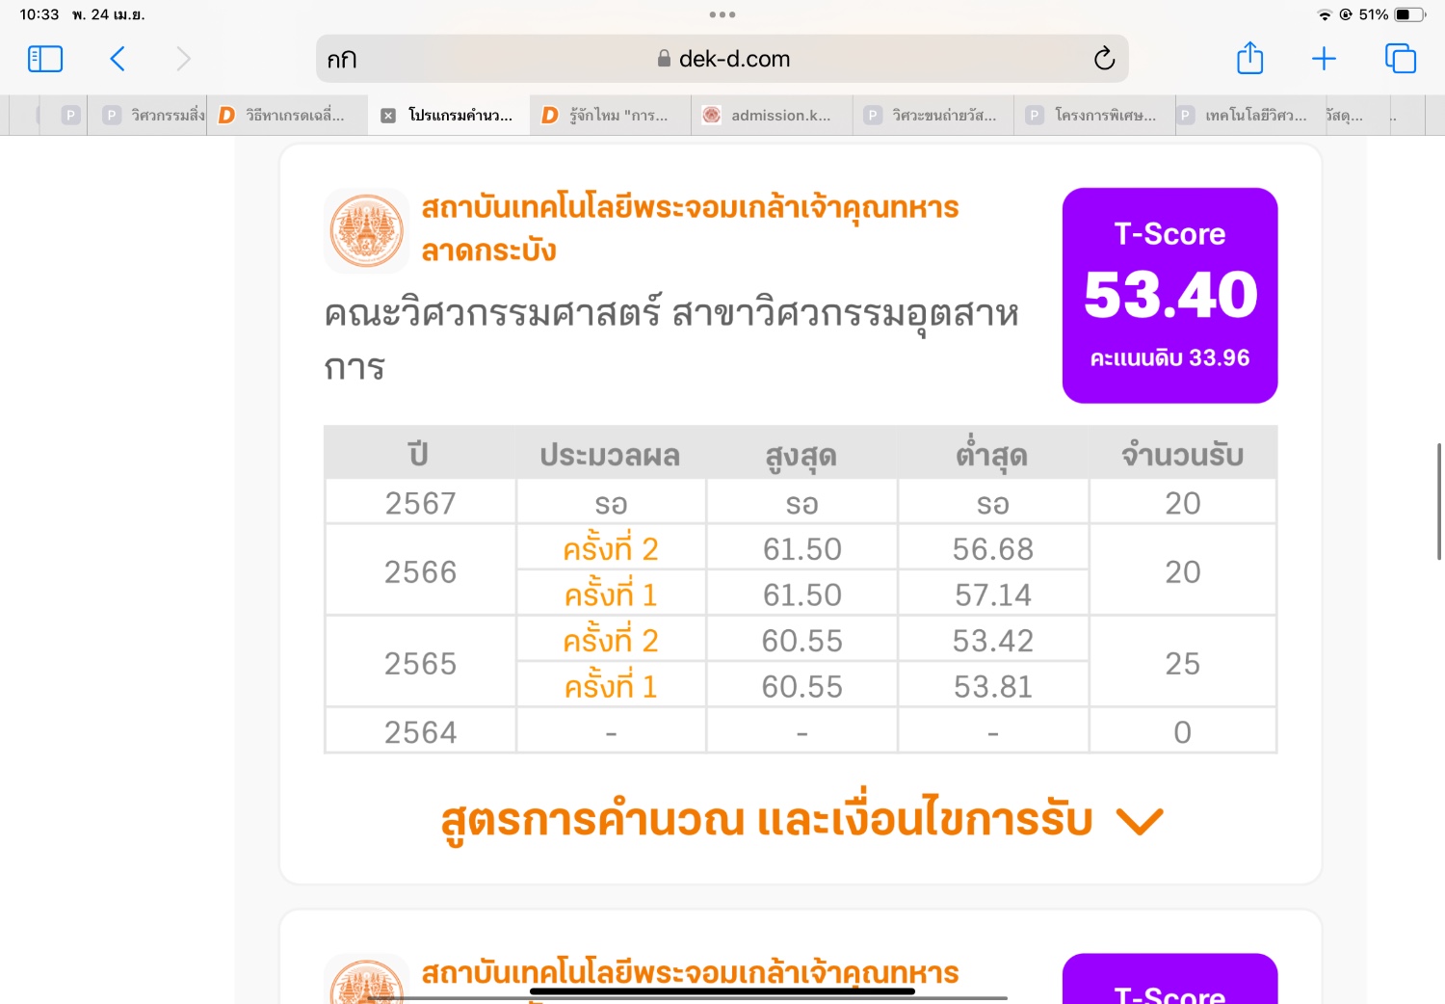This screenshot has height=1004, width=1445.
Task: Click the 'ปี' column header
Action: point(420,455)
